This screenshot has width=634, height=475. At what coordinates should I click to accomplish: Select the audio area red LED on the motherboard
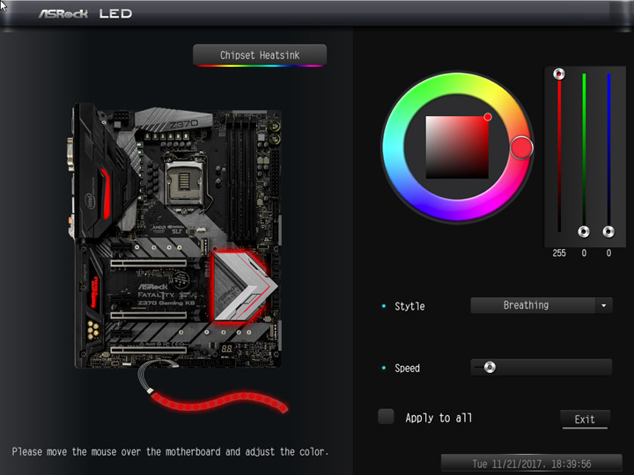94,292
